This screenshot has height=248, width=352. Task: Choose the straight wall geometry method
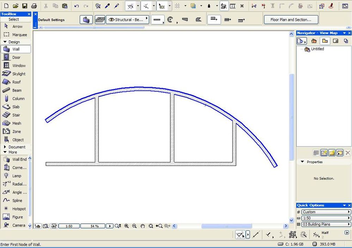157,20
